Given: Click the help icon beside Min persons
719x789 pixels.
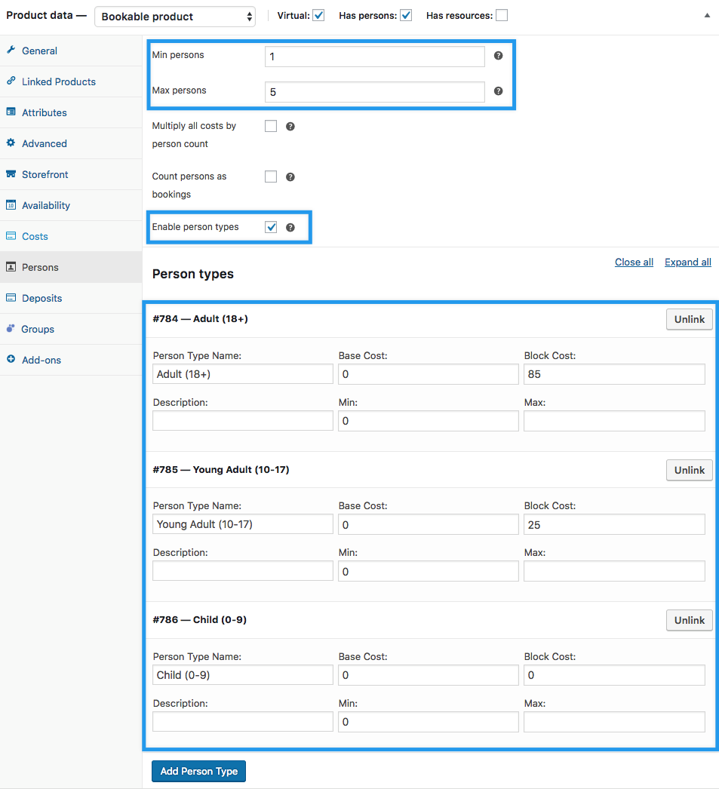Looking at the screenshot, I should pos(498,56).
